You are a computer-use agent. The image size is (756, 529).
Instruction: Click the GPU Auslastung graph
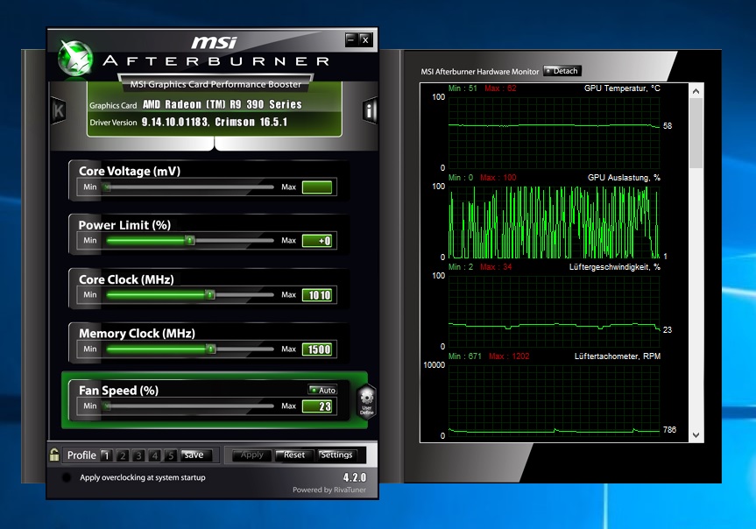click(554, 222)
